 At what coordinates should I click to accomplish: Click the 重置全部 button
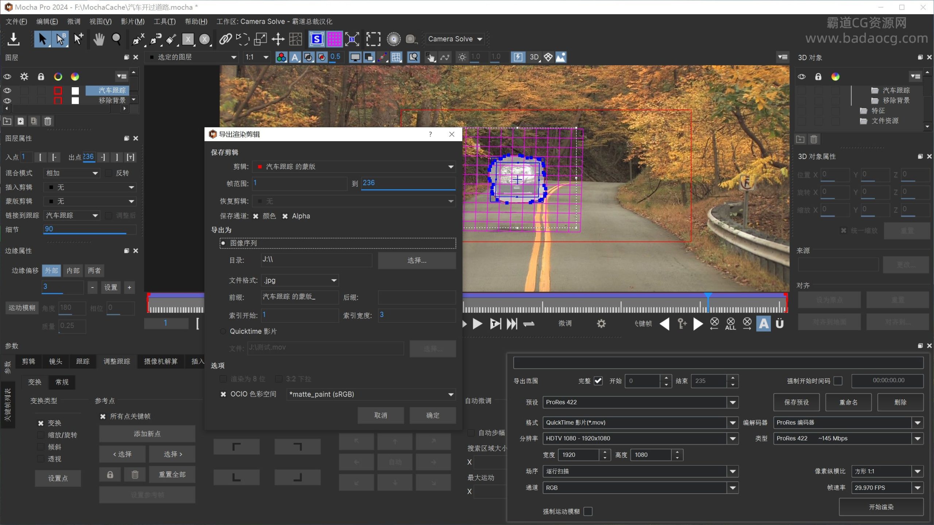[x=172, y=475]
